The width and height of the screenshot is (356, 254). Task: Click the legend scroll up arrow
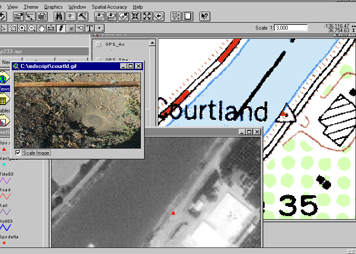point(152,43)
